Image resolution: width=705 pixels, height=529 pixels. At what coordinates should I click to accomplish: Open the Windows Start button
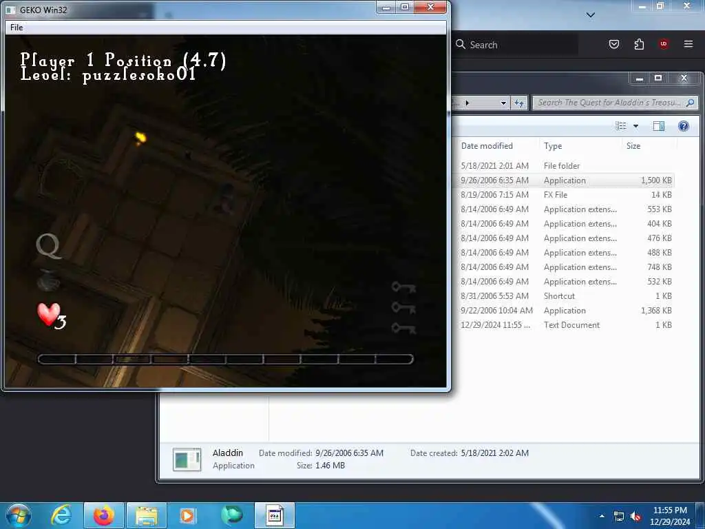(x=18, y=515)
